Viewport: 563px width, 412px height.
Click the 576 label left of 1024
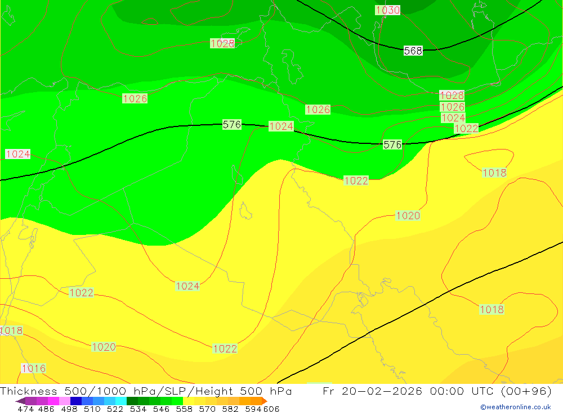231,125
